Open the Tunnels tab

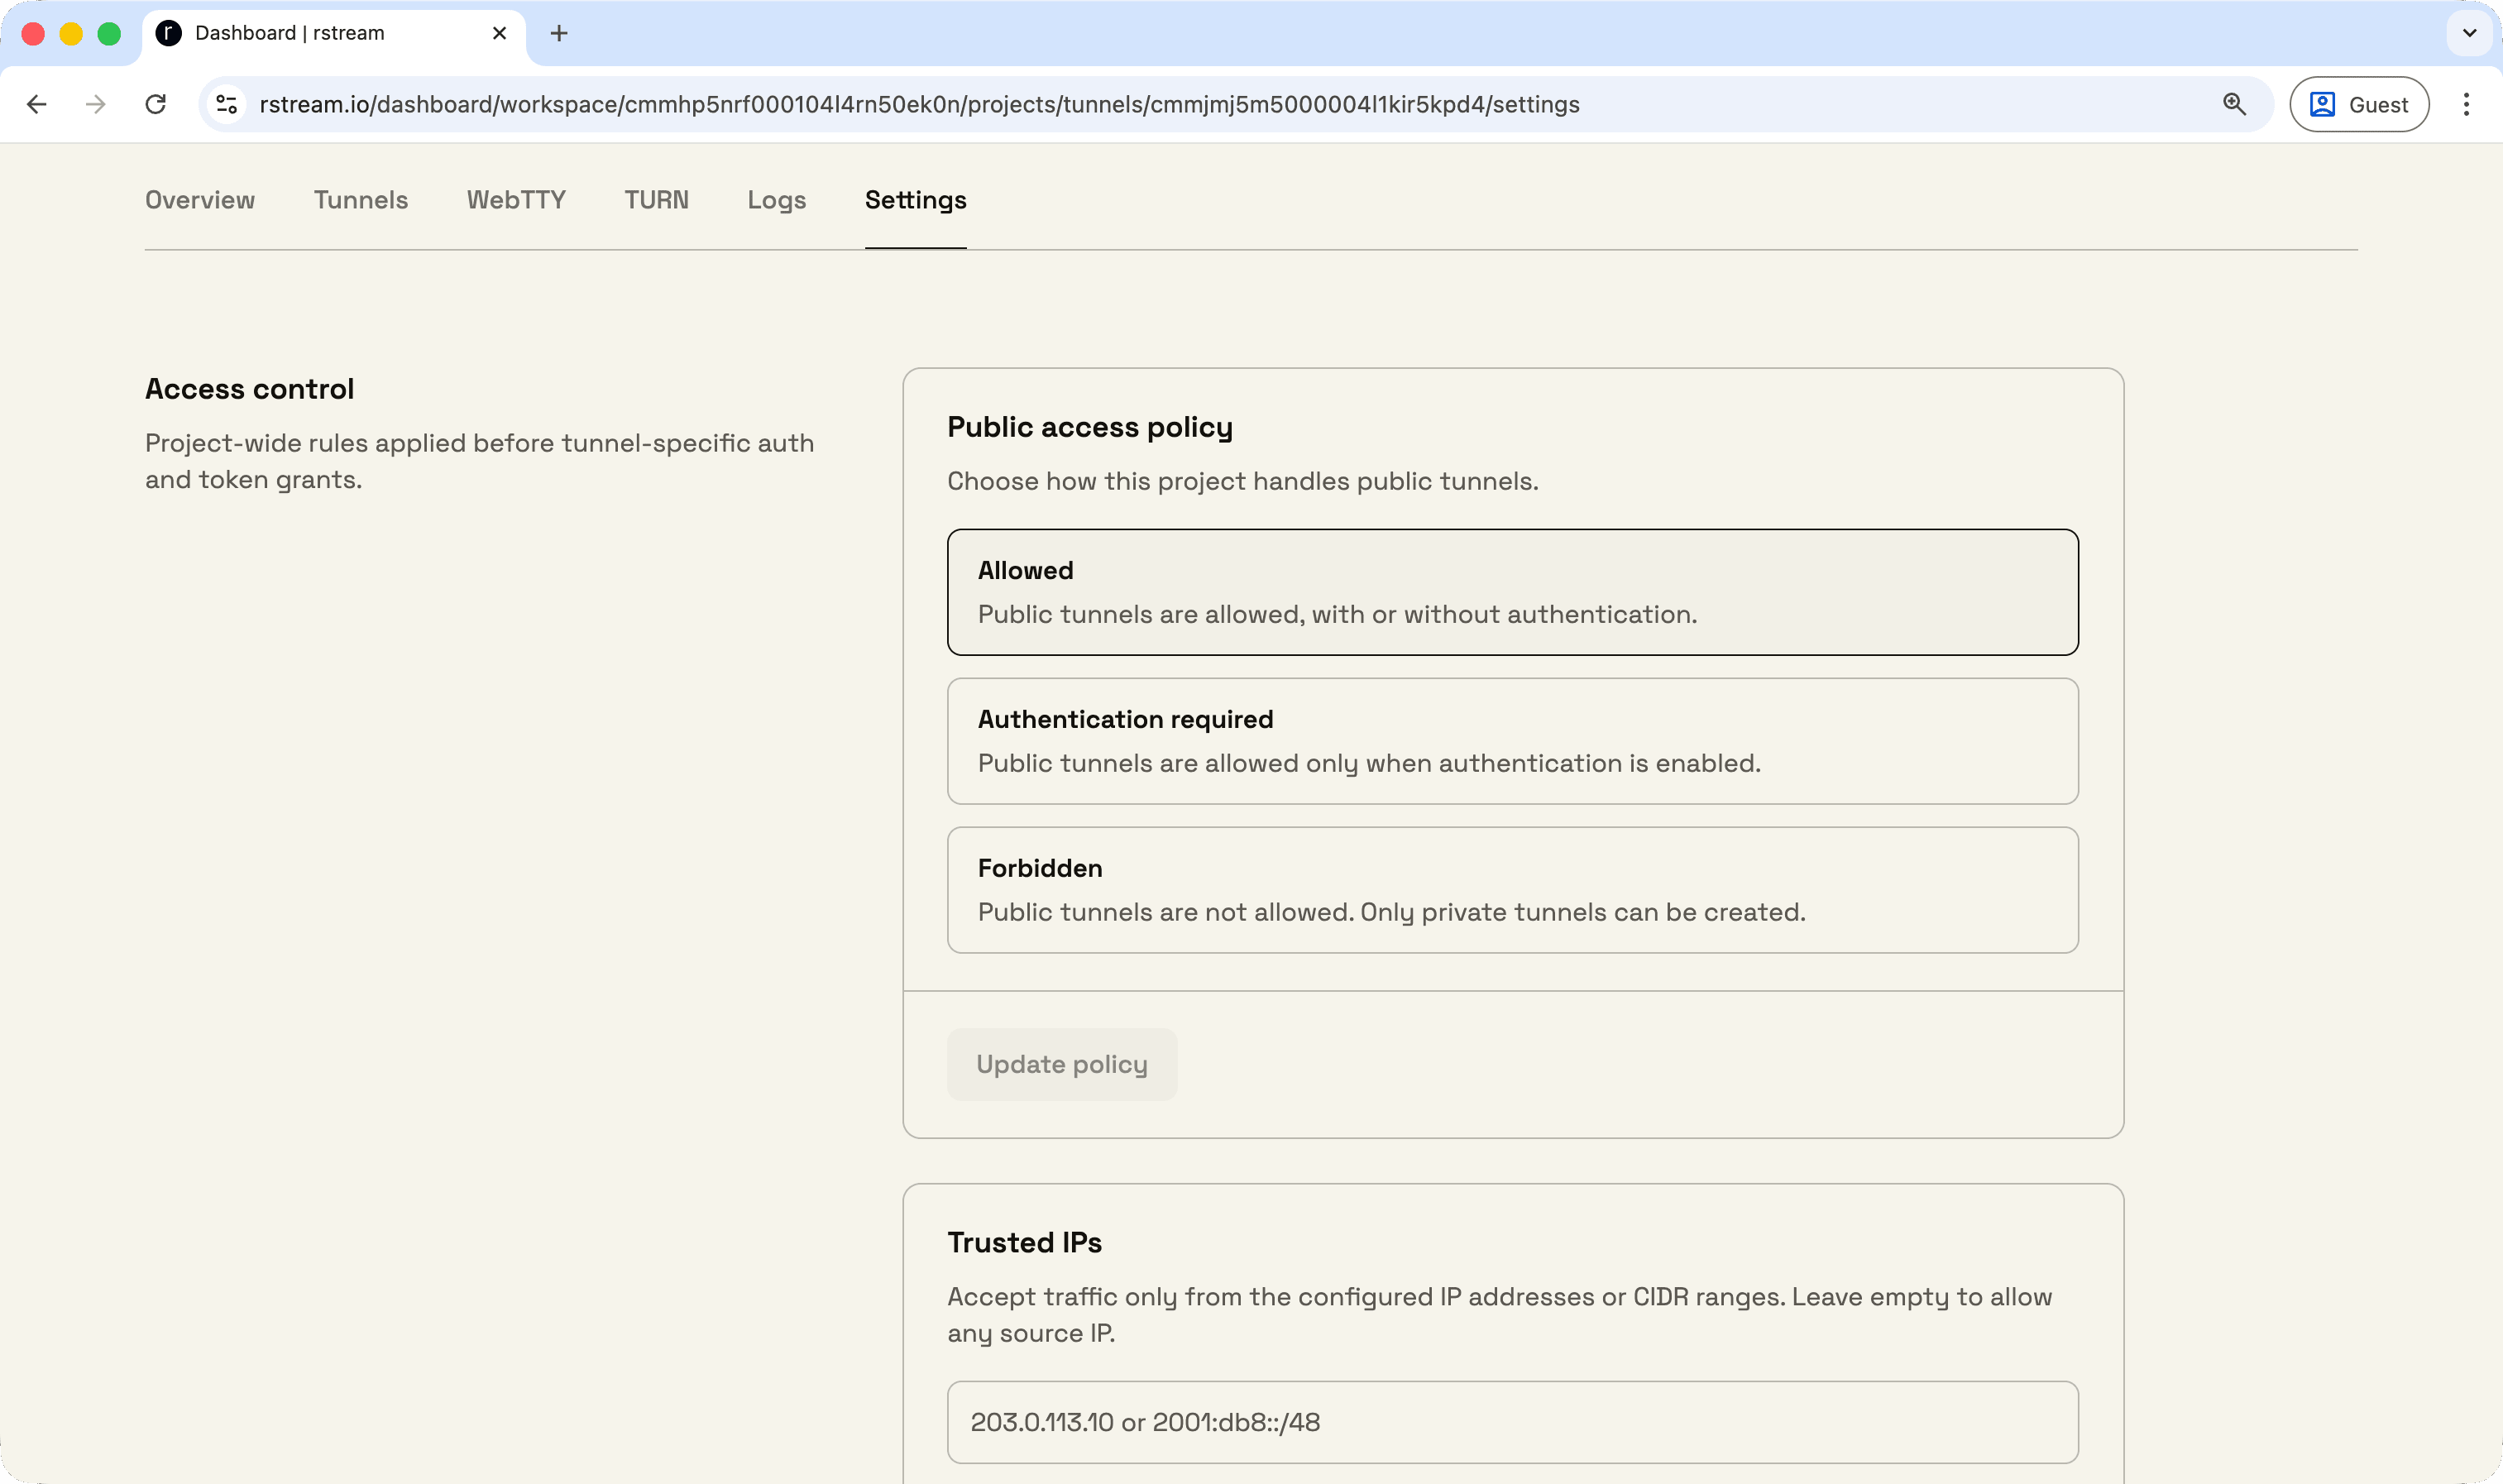(361, 200)
